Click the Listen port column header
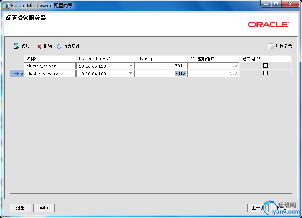Viewport: 302px width, 218px height. coord(161,59)
